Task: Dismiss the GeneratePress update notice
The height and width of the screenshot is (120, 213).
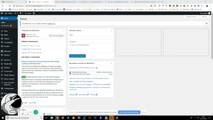Action: pos(207,24)
